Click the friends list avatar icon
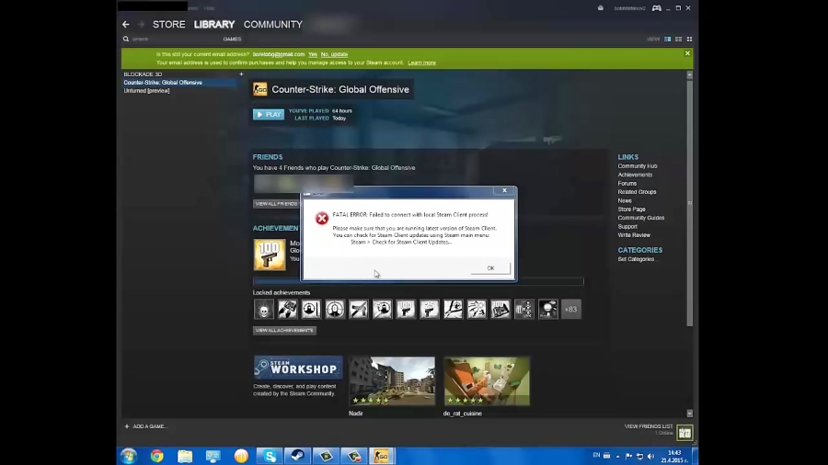 [684, 432]
